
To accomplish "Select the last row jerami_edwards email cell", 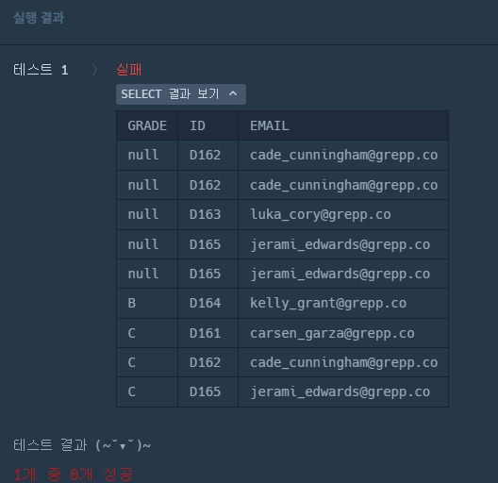I will [x=343, y=391].
